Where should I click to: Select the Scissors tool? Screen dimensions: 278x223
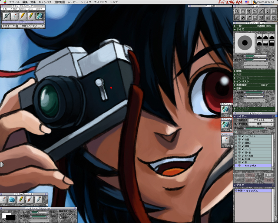[274, 17]
